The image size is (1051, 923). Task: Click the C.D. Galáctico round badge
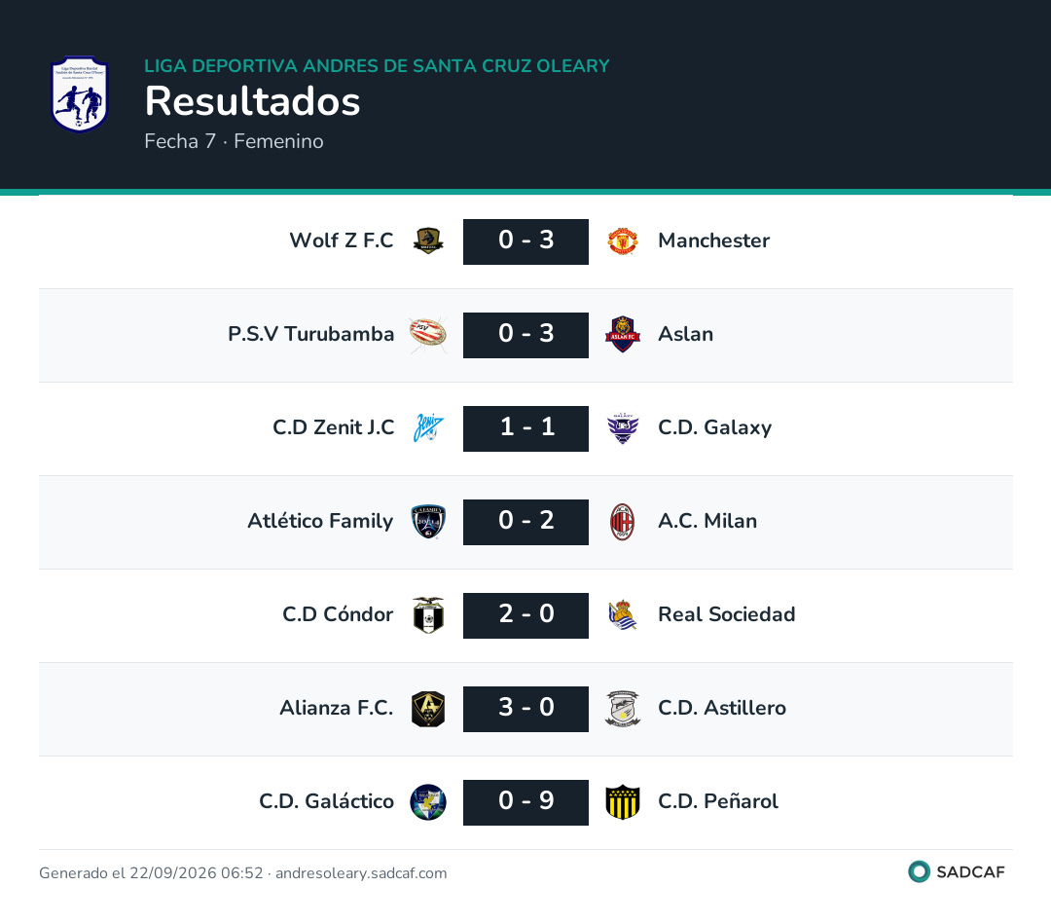428,802
